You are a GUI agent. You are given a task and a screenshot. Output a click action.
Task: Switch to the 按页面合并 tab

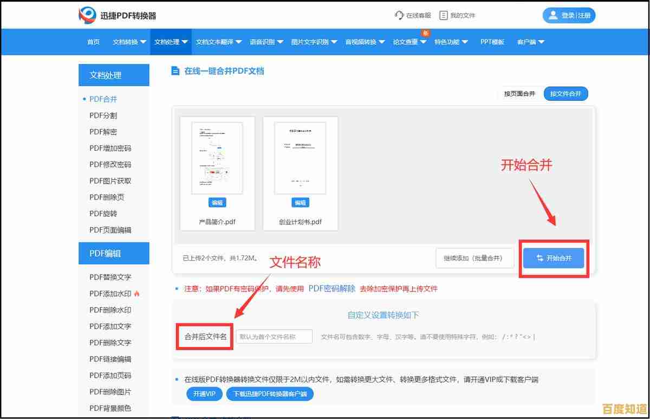519,93
